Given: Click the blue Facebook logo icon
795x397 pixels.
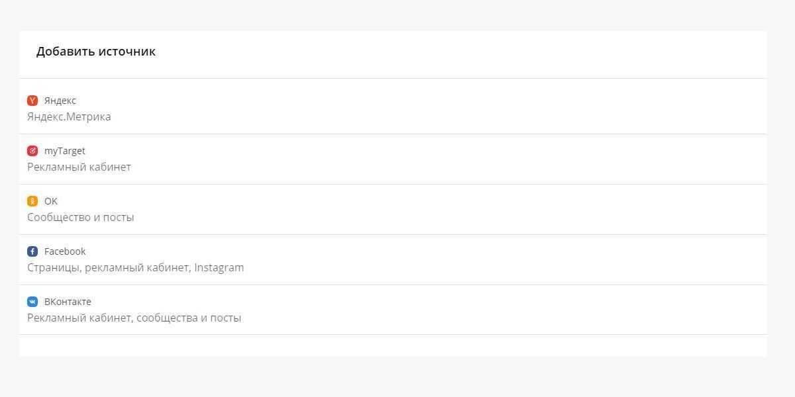Looking at the screenshot, I should pos(32,251).
